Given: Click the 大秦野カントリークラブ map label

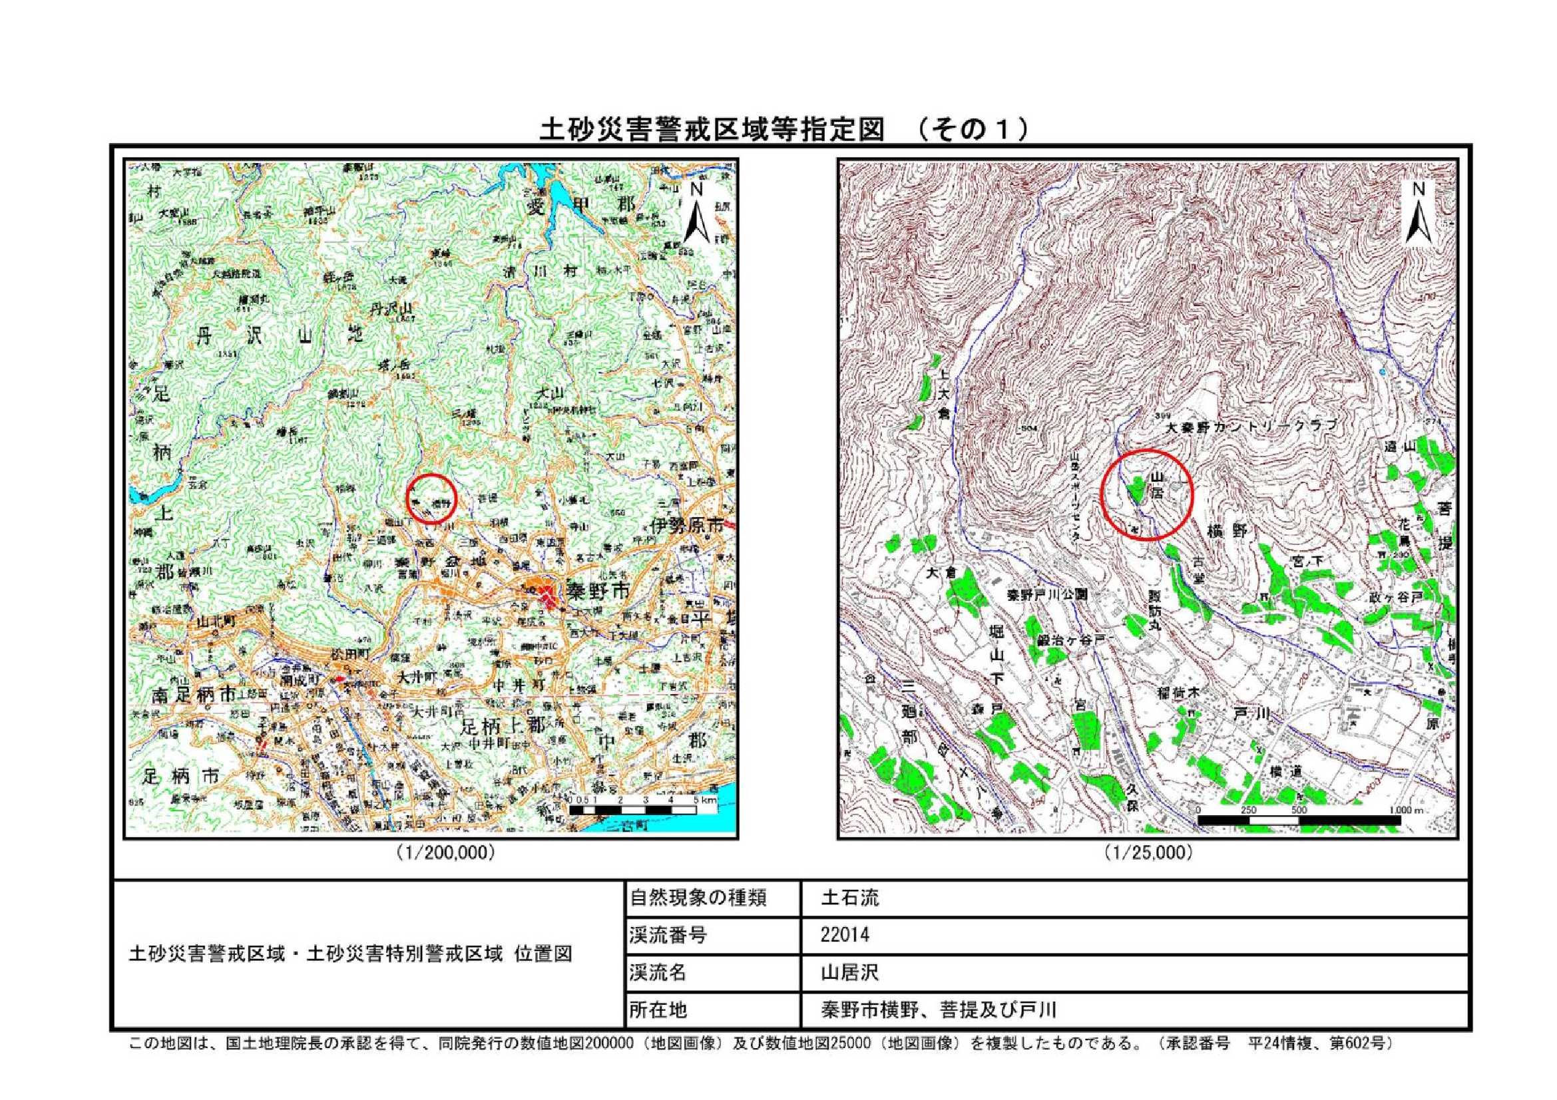Looking at the screenshot, I should pyautogui.click(x=1251, y=427).
